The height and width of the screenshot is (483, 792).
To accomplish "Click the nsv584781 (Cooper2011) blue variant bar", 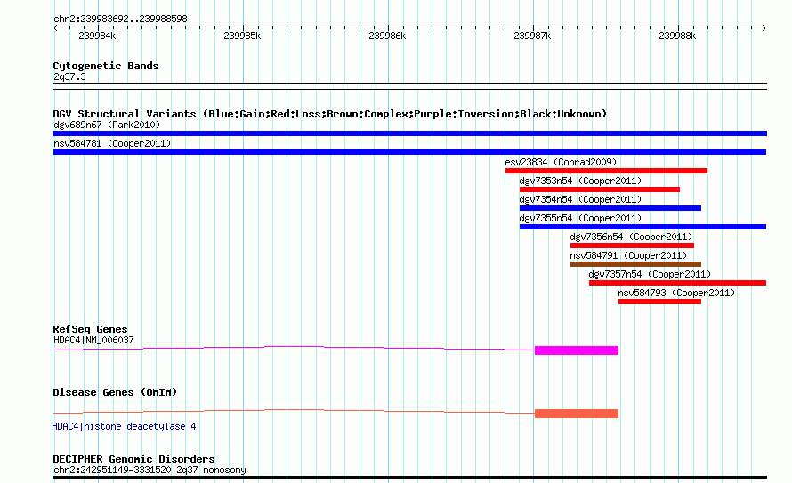I will pos(409,152).
